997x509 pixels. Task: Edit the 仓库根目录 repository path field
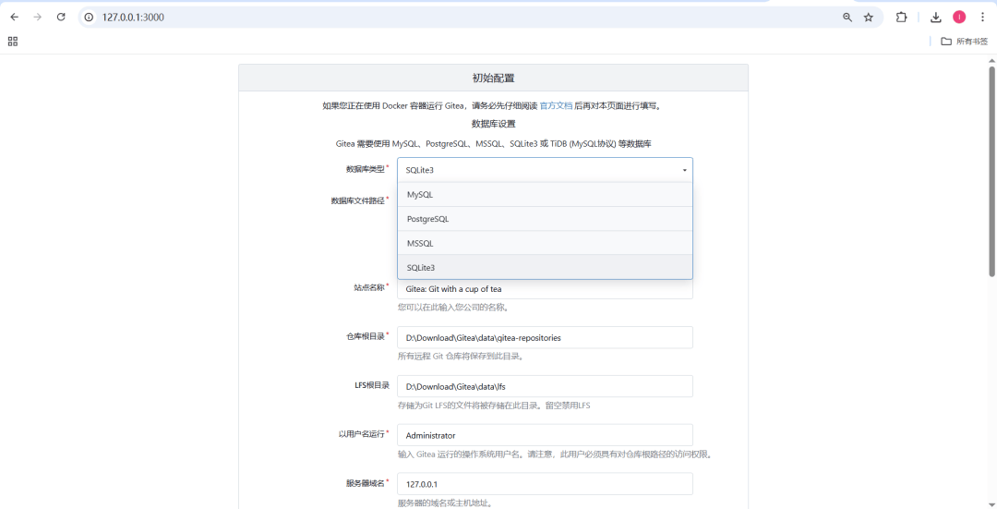click(545, 338)
